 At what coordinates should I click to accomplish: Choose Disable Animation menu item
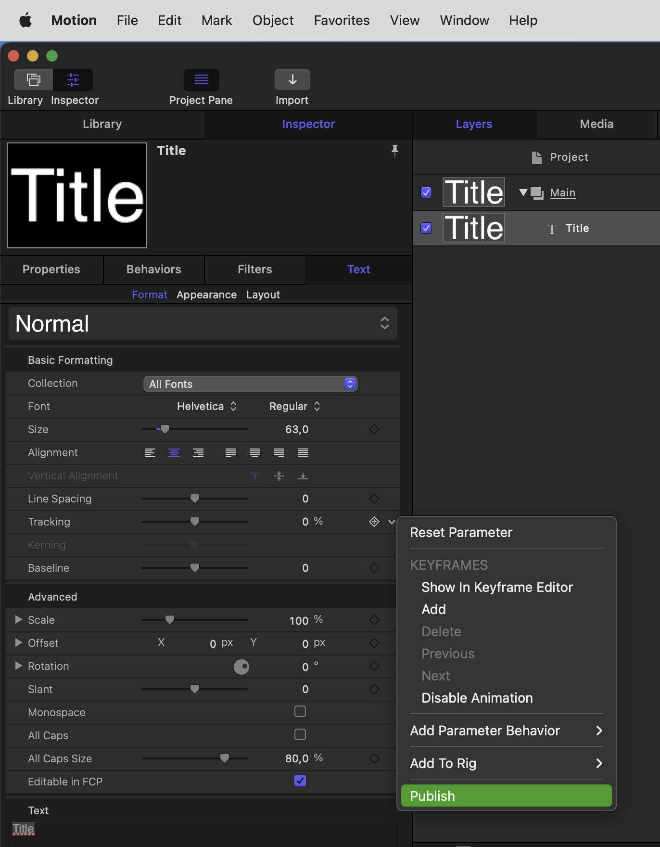(477, 698)
